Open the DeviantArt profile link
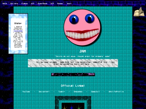Image resolution: width=146 pixels, height=109 pixels. (x=44, y=92)
